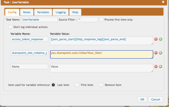169x107 pixels.
Task: Click the empty Name field
Action: [x=29, y=66]
